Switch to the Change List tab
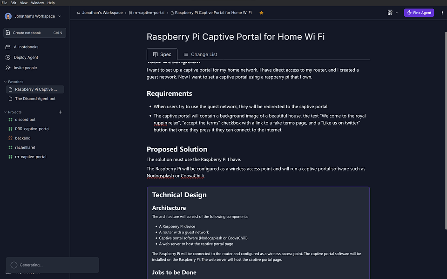 pos(200,54)
